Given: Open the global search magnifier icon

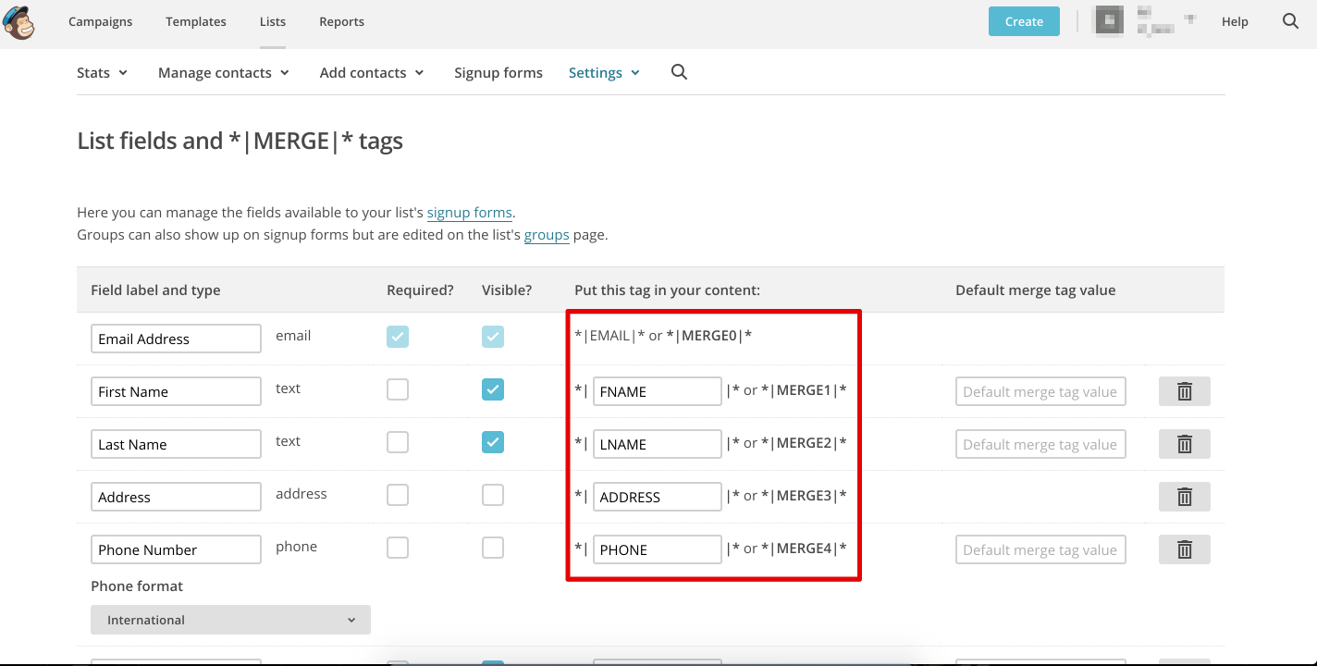Looking at the screenshot, I should [1290, 21].
